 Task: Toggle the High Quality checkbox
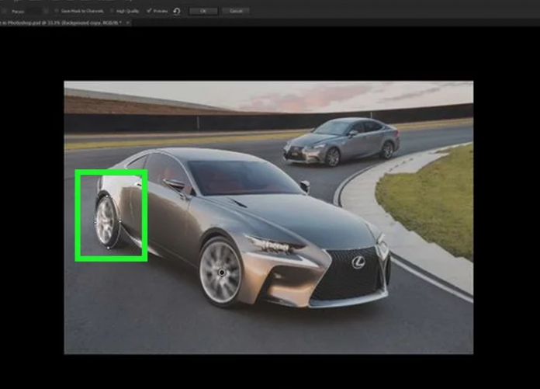(112, 12)
